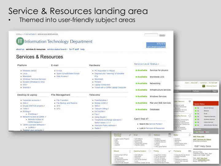Open the File Transfers link
The height and width of the screenshot is (166, 221).
pyautogui.click(x=62, y=100)
